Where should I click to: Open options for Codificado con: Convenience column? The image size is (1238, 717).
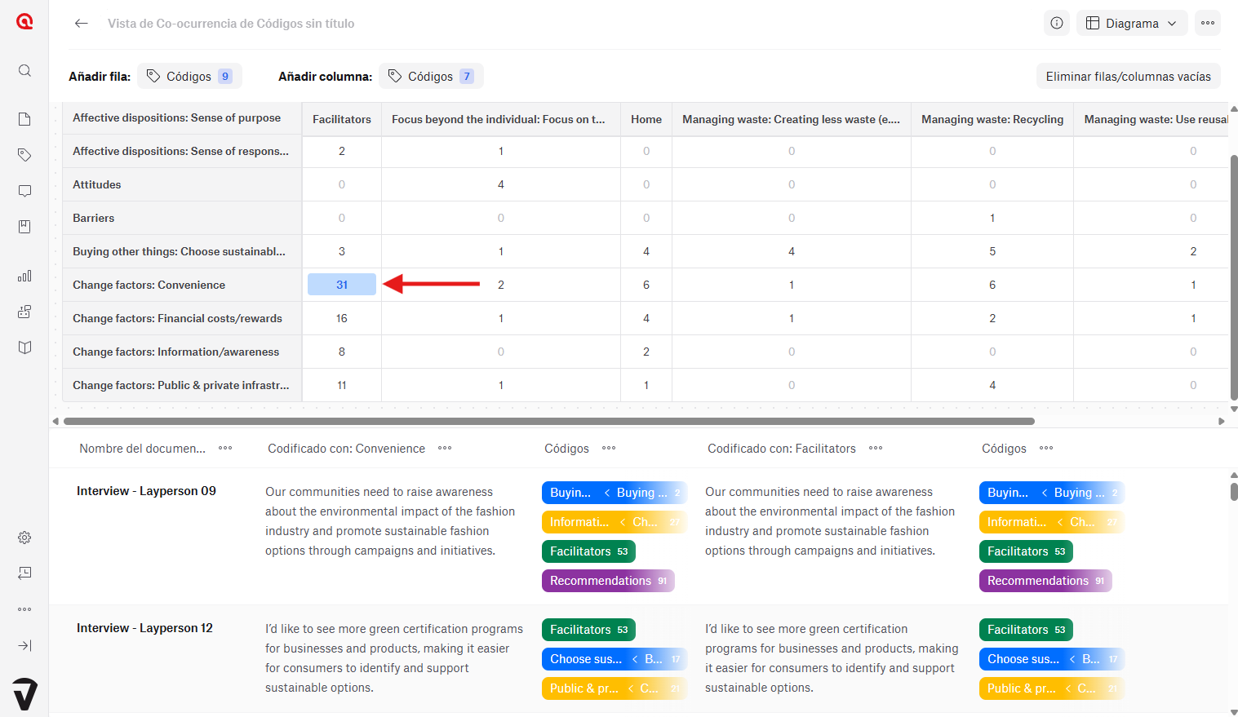click(445, 448)
